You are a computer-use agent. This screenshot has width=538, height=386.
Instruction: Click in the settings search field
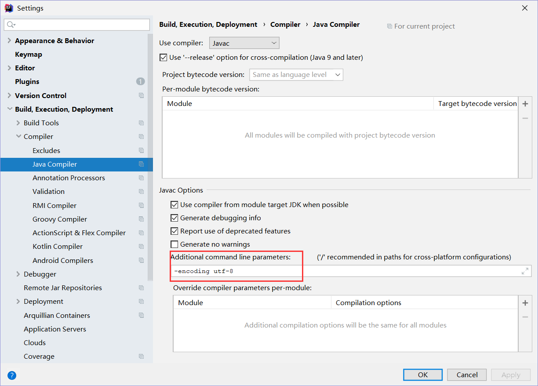pos(77,25)
